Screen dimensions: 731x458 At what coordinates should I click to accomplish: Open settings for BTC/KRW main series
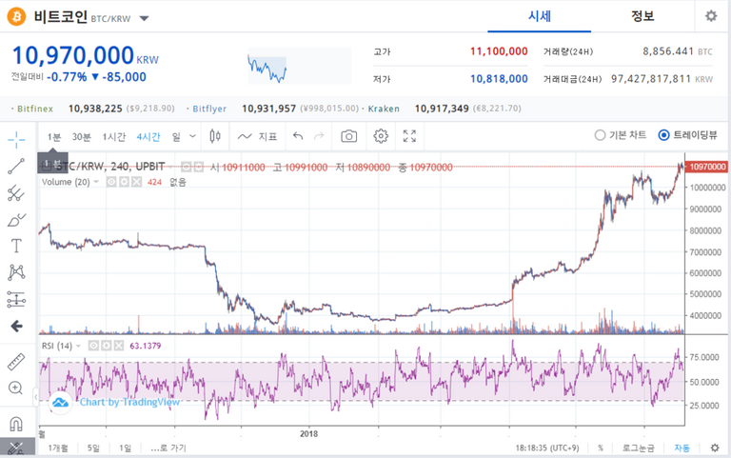tap(198, 167)
